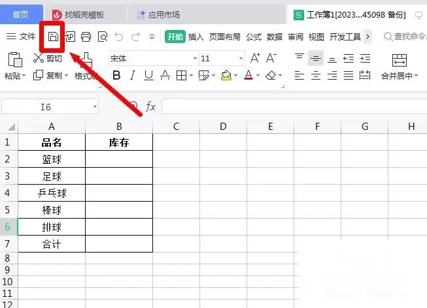
Task: Click the cell style draw icon
Action: coord(204,75)
